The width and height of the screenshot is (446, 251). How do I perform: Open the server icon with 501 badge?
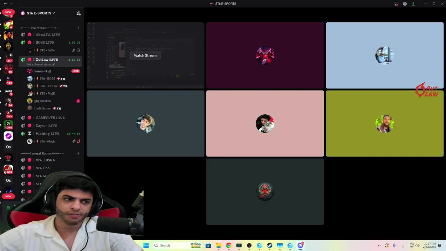(x=8, y=169)
